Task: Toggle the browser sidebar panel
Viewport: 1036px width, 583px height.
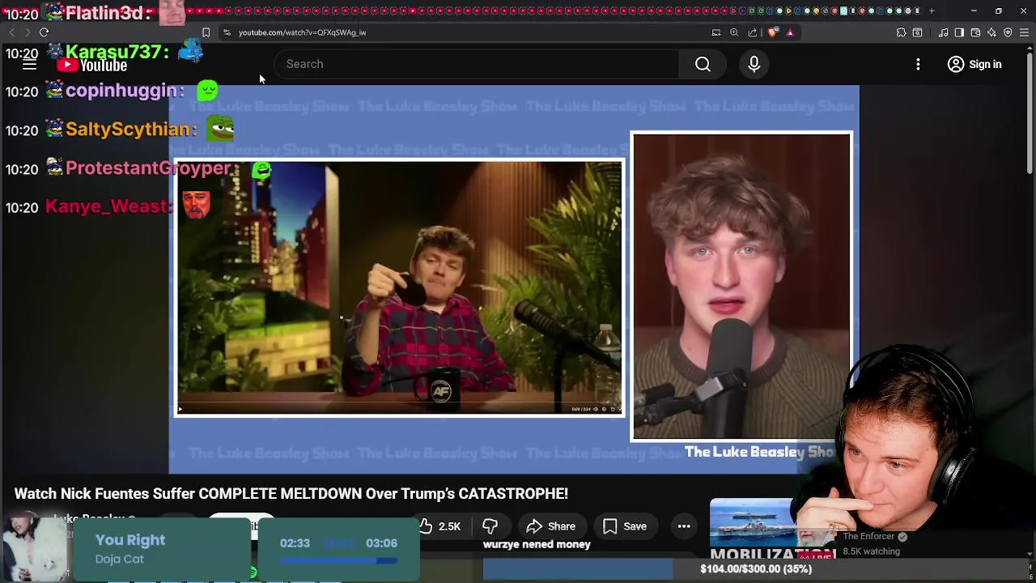Action: (x=959, y=32)
